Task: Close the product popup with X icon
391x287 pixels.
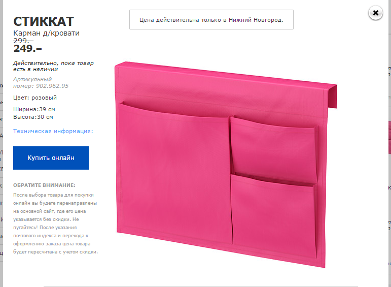Action: pyautogui.click(x=376, y=13)
